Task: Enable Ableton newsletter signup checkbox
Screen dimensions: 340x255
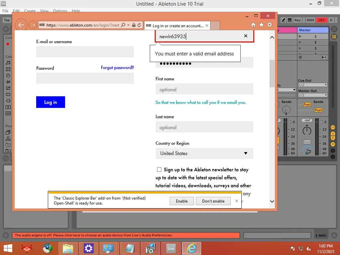Action: tap(159, 170)
